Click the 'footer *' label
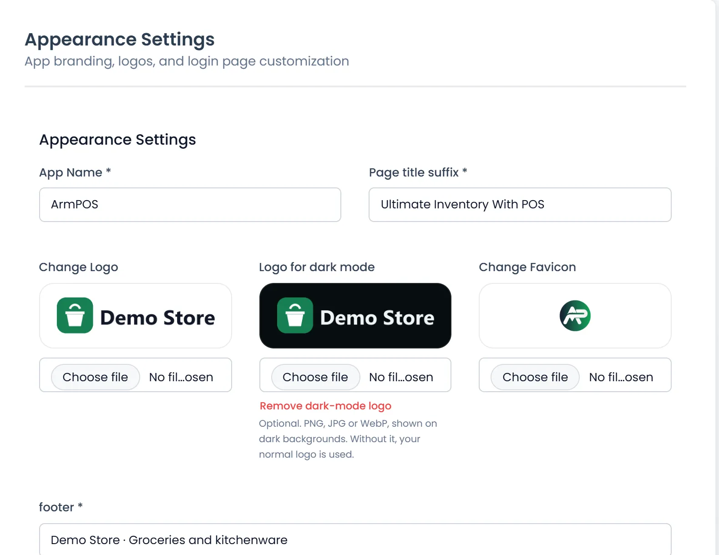This screenshot has width=719, height=555. point(61,507)
